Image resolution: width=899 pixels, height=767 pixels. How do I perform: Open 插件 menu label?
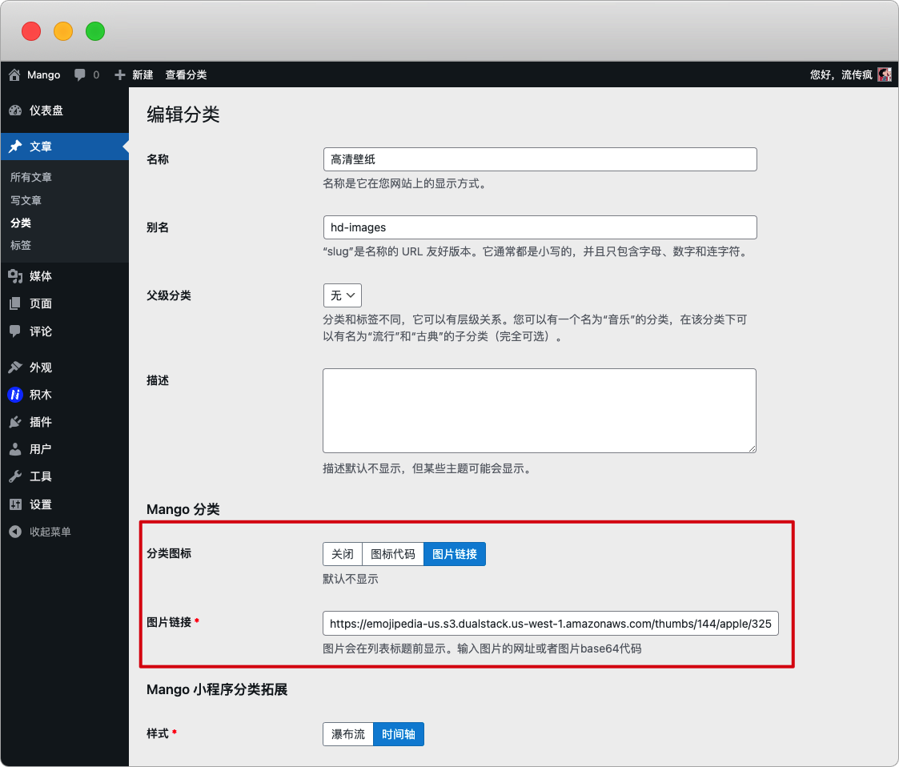pyautogui.click(x=41, y=422)
